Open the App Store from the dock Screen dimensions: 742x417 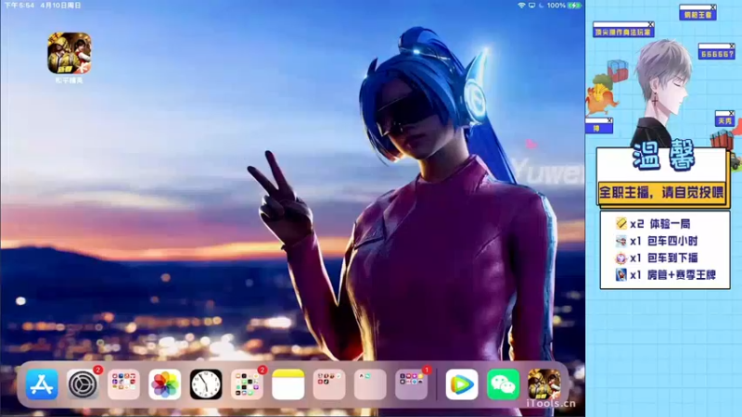[42, 385]
